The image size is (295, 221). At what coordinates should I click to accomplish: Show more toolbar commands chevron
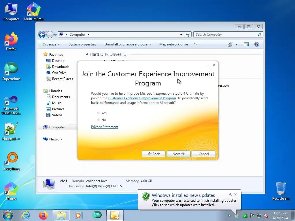coord(196,44)
